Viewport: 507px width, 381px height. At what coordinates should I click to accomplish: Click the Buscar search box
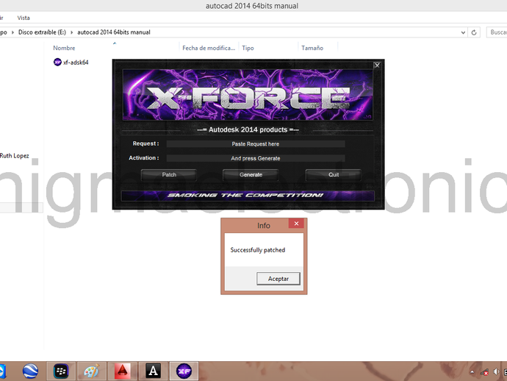[497, 32]
